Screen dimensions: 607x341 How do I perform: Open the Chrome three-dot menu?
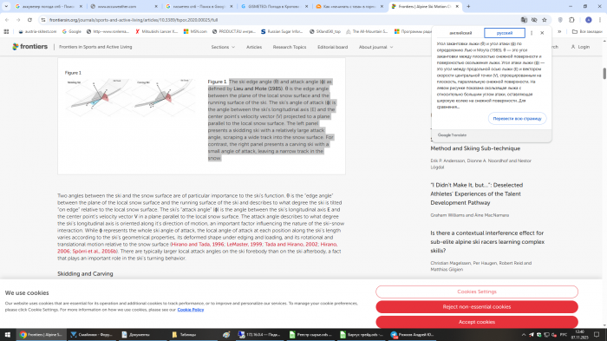[600, 20]
